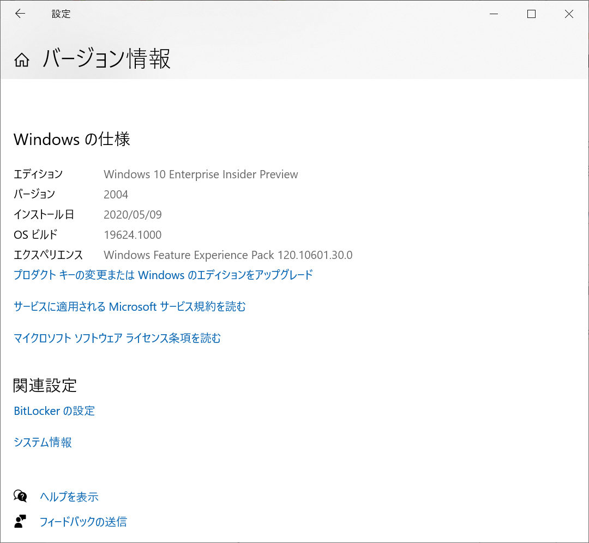Click the 設定 window title
The height and width of the screenshot is (543, 589).
pyautogui.click(x=61, y=14)
